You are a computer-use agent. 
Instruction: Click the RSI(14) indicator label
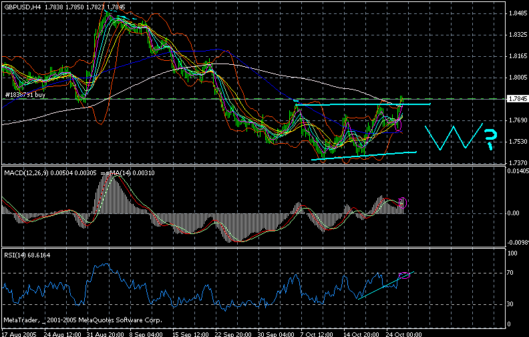point(17,255)
